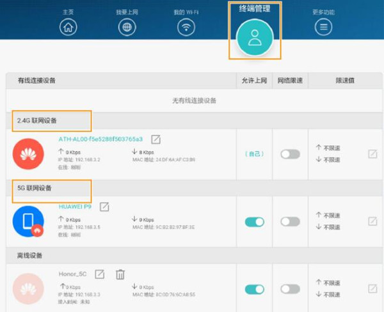Open the HUAWEI P9 device link

click(75, 207)
